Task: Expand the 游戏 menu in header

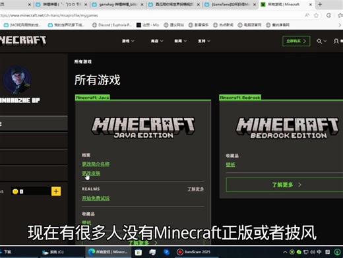Action: [x=128, y=41]
